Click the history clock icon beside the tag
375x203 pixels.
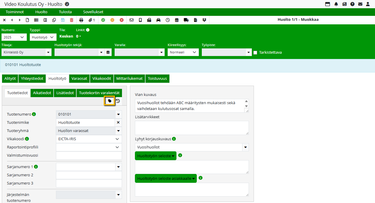pyautogui.click(x=118, y=101)
